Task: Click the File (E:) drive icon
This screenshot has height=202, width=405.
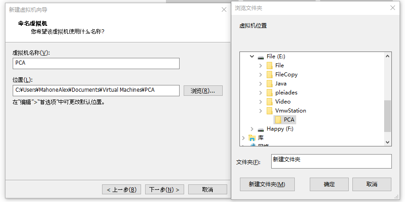Action: coord(261,56)
